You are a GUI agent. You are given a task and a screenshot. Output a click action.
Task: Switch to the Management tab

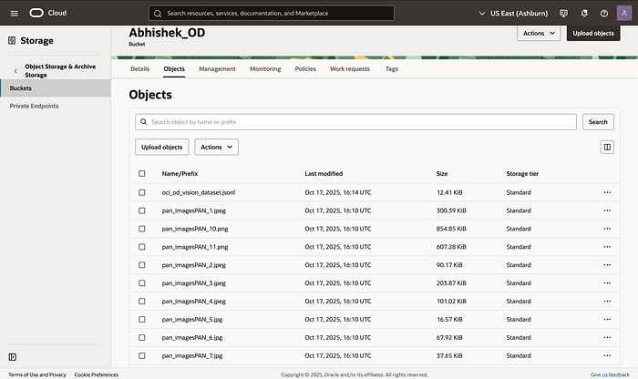(217, 69)
